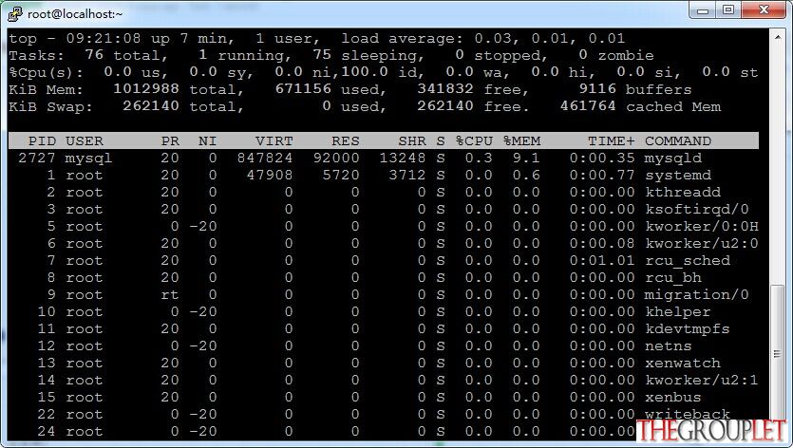Click TIME+ value 0:00.77
Screen dimensions: 793x448
point(602,176)
